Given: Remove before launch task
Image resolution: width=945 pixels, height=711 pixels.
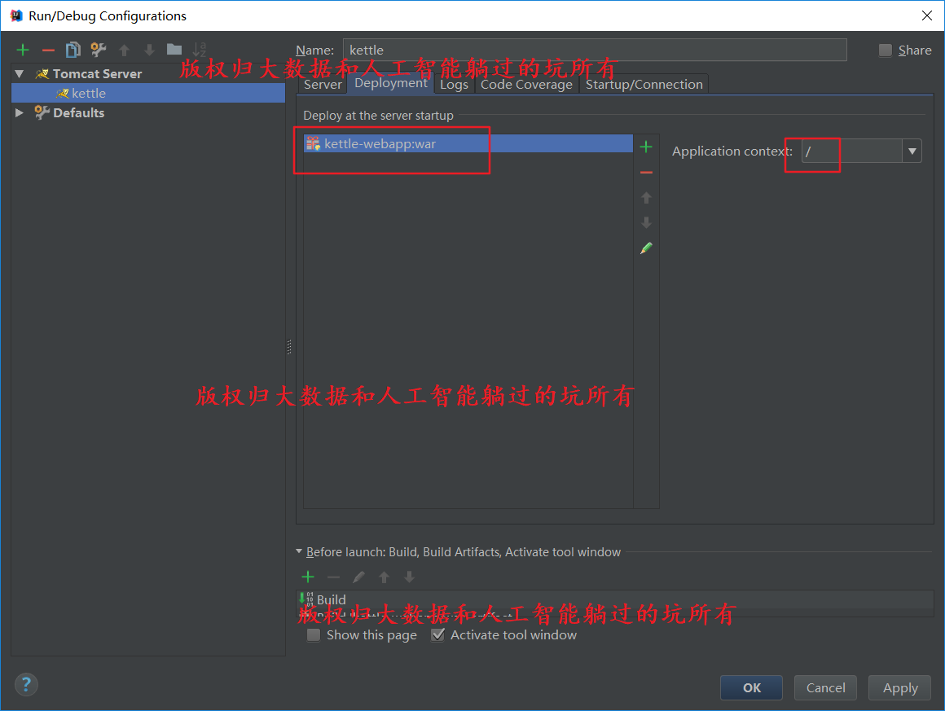Looking at the screenshot, I should (333, 577).
